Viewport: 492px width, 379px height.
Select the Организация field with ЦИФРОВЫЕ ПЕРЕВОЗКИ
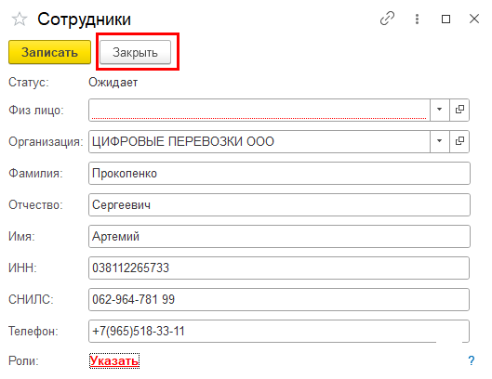click(259, 141)
